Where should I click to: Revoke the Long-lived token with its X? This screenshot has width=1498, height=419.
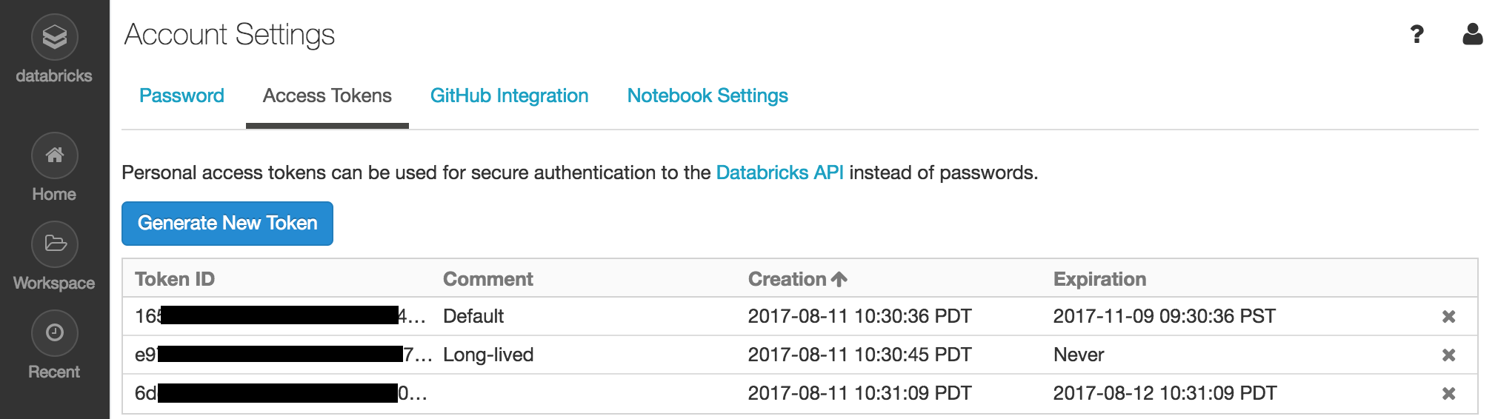[x=1448, y=355]
